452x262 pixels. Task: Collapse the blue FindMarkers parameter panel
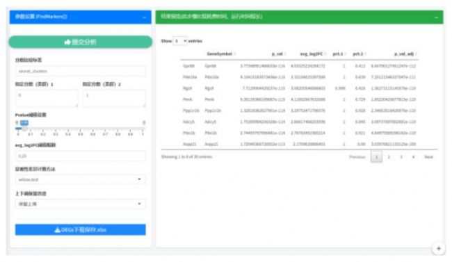point(144,17)
